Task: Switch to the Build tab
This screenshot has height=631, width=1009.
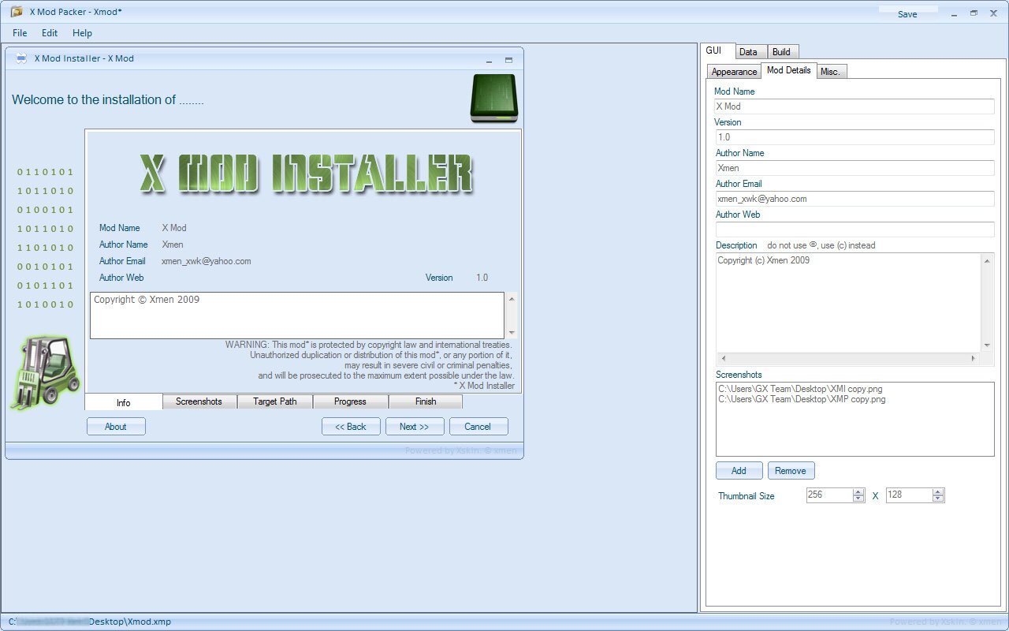Action: tap(781, 52)
